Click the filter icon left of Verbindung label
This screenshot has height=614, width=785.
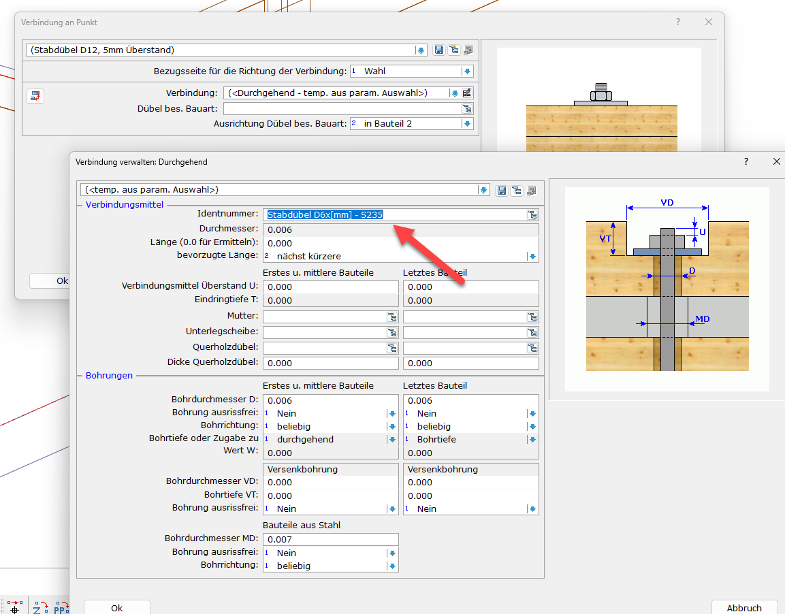coord(35,96)
